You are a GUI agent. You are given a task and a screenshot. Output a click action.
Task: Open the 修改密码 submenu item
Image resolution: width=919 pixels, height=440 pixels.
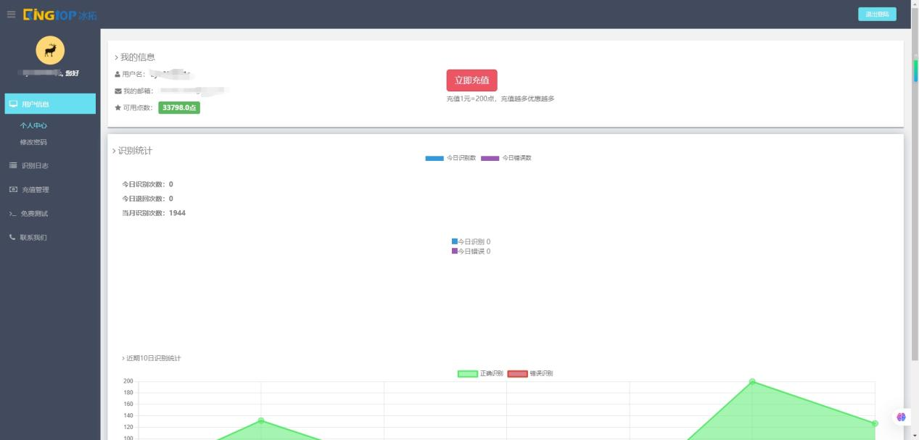click(x=33, y=142)
